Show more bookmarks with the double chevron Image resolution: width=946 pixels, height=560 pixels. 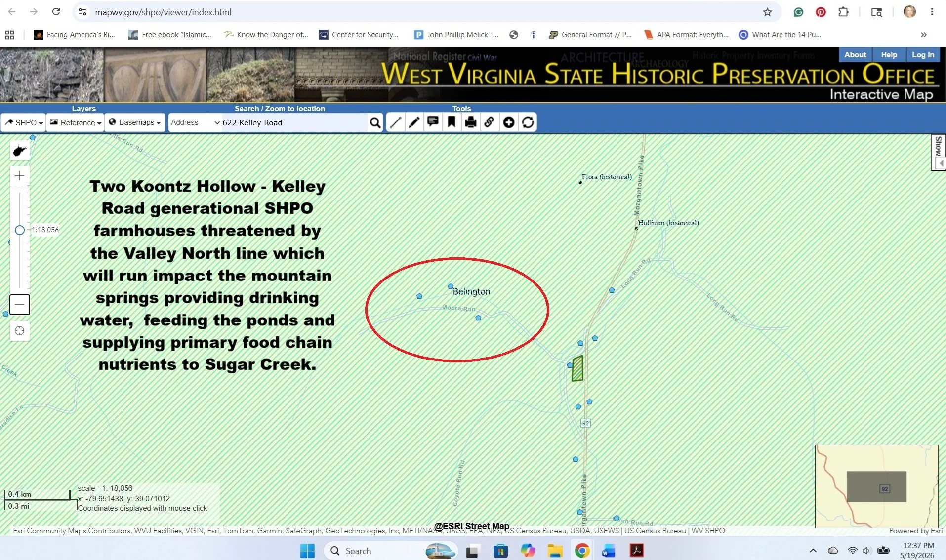(923, 35)
